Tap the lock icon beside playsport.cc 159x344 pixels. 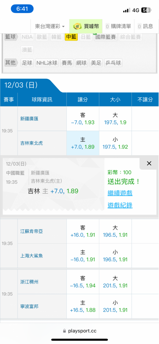click(x=65, y=331)
